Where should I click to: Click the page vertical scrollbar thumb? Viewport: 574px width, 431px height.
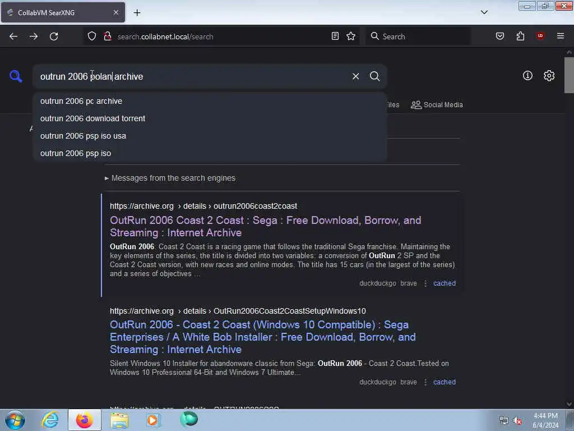click(570, 75)
